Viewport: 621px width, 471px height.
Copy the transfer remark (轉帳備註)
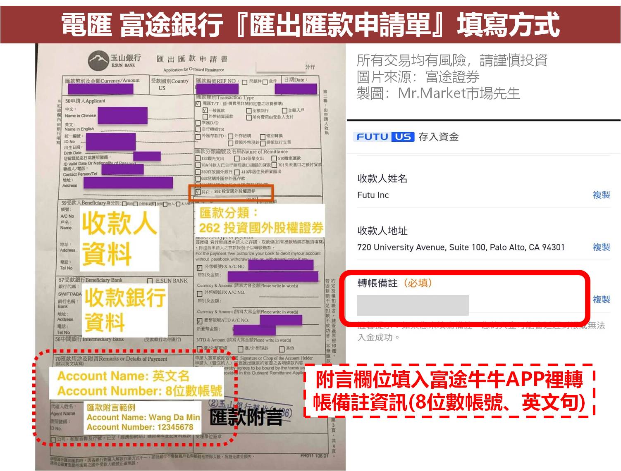(601, 299)
